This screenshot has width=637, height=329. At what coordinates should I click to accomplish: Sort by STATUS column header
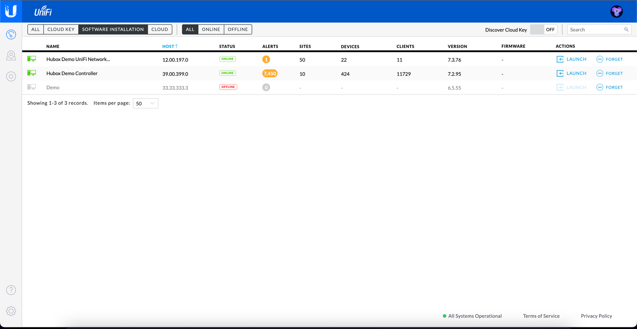point(227,46)
